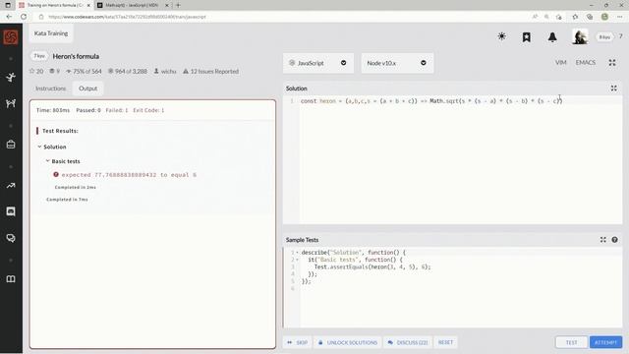Screen dimensions: 629x354
Task: Open the briefcase icon in sidebar
Action: coord(11,145)
